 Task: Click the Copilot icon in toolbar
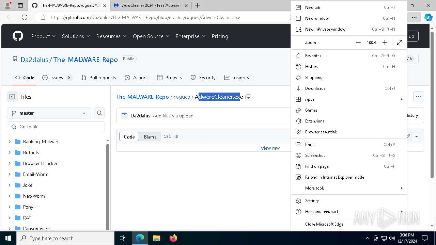pyautogui.click(x=428, y=17)
